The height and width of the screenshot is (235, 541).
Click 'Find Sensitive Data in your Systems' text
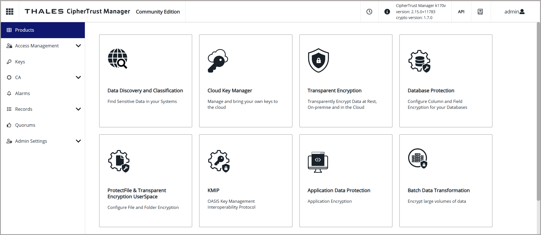(142, 102)
